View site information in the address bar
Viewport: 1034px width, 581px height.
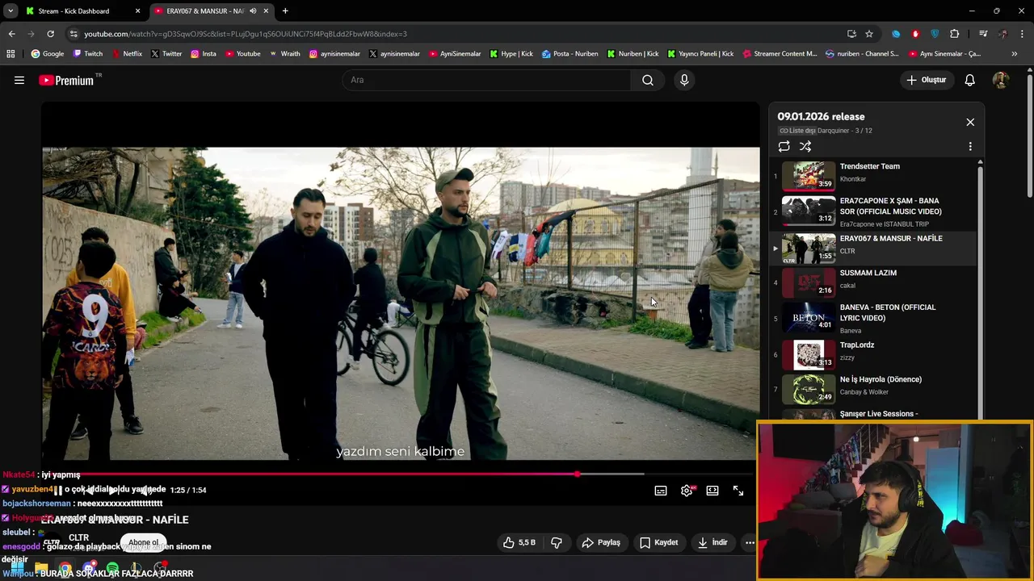(x=74, y=34)
